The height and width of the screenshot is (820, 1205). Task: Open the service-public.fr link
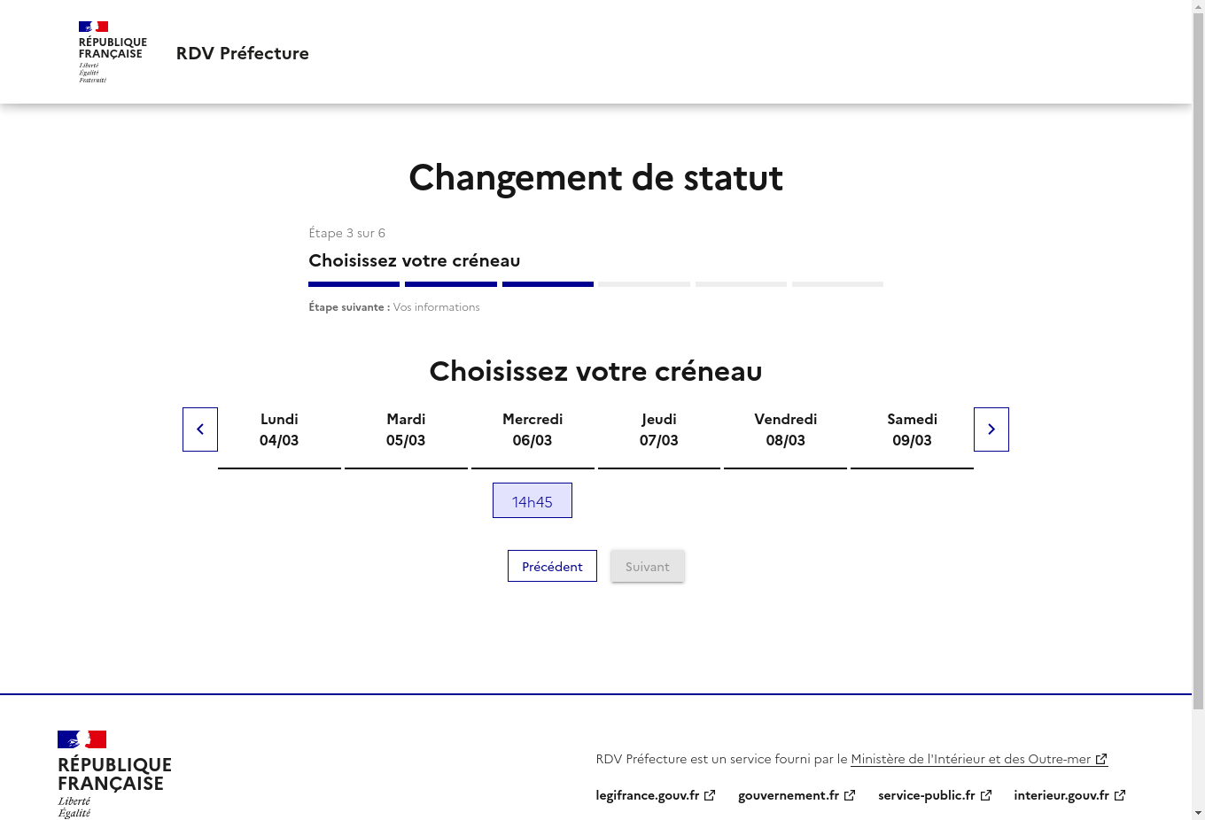click(935, 795)
